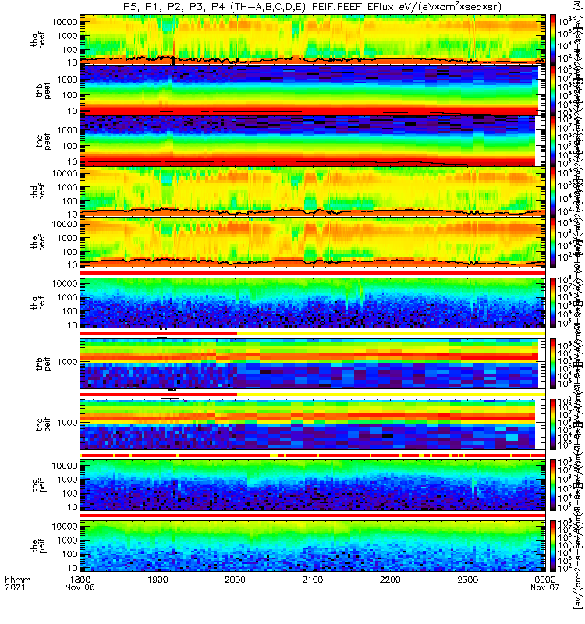Click the 1800 time axis label
Image resolution: width=585 pixels, height=624 pixels.
point(80,580)
